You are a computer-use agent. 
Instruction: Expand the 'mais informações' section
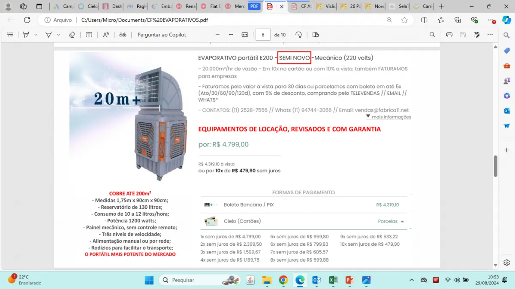click(x=389, y=117)
